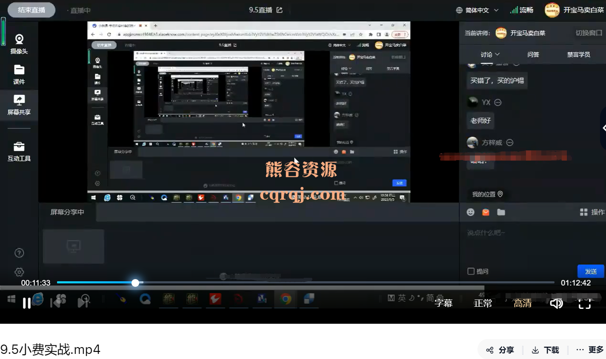Open the 摄像头 camera panel
Viewport: 606px width, 359px height.
(19, 44)
